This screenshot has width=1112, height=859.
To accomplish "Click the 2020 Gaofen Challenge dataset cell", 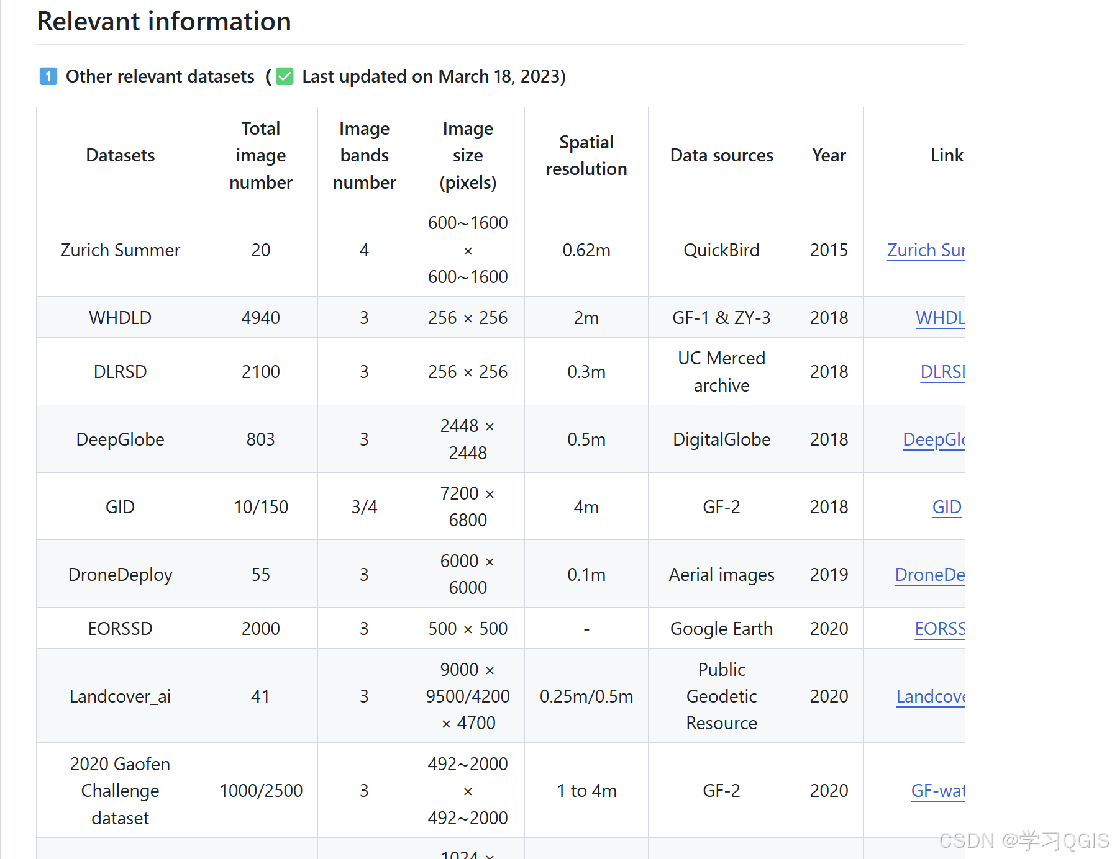I will 121,791.
